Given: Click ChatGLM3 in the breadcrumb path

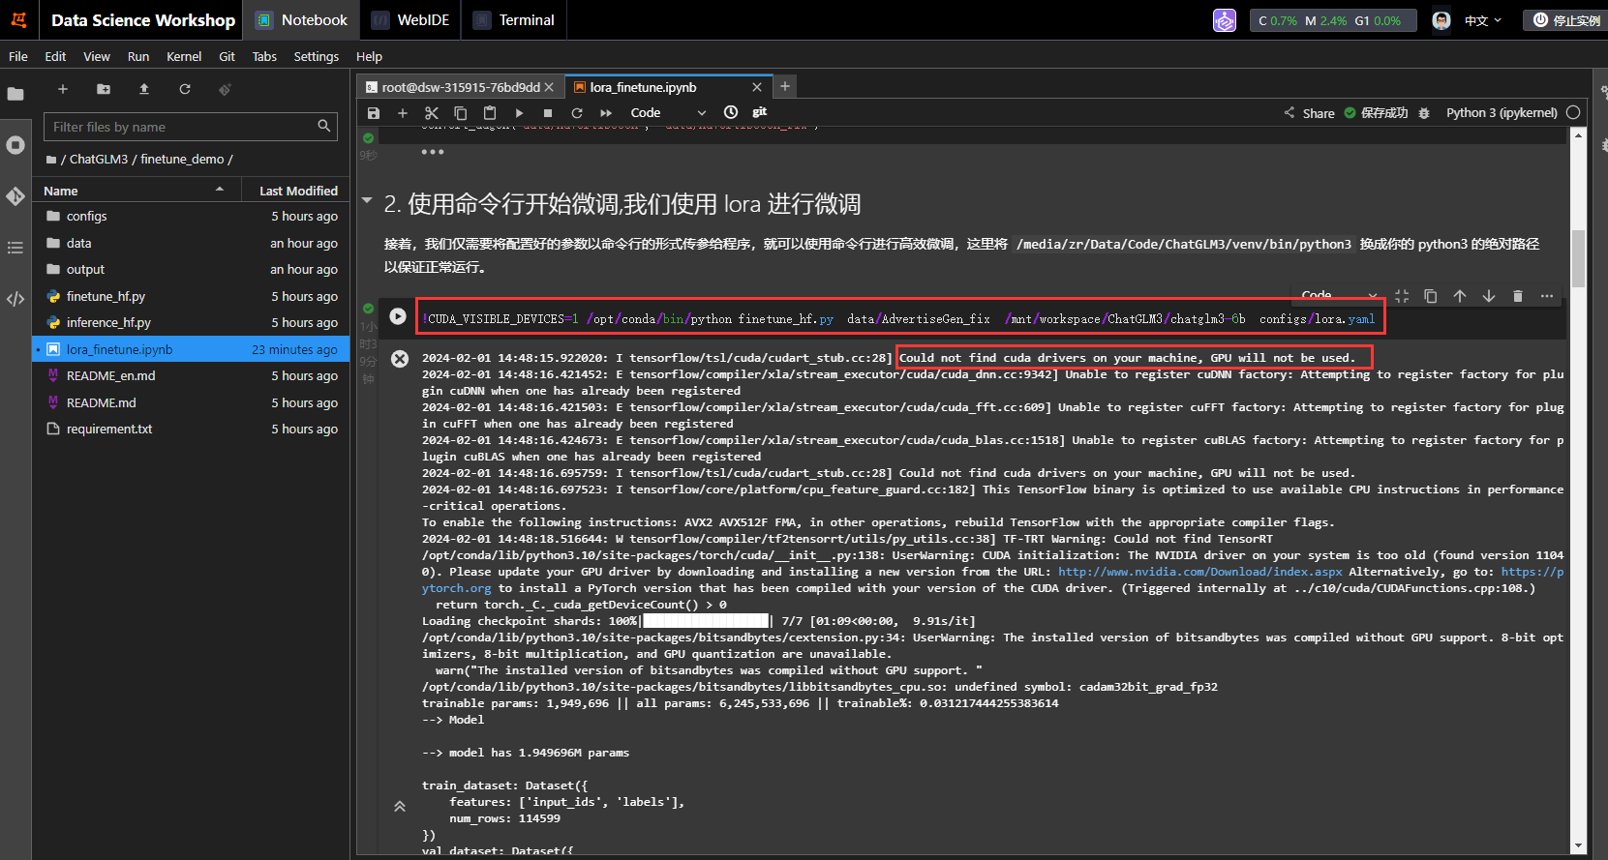Looking at the screenshot, I should click(x=99, y=159).
